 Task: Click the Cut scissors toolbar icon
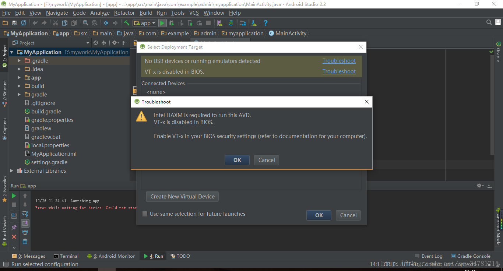(x=55, y=23)
